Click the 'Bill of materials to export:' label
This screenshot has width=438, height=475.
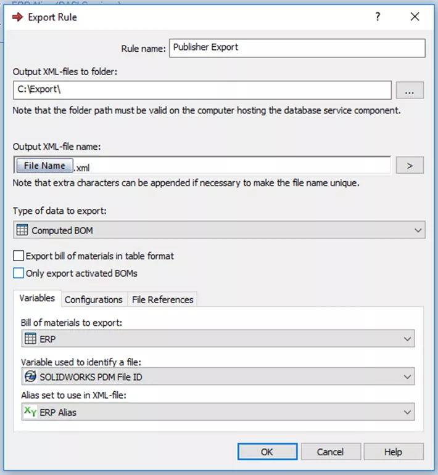72,323
